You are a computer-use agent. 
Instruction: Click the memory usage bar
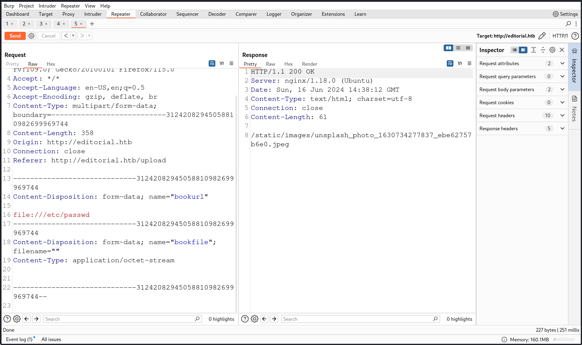[564, 340]
